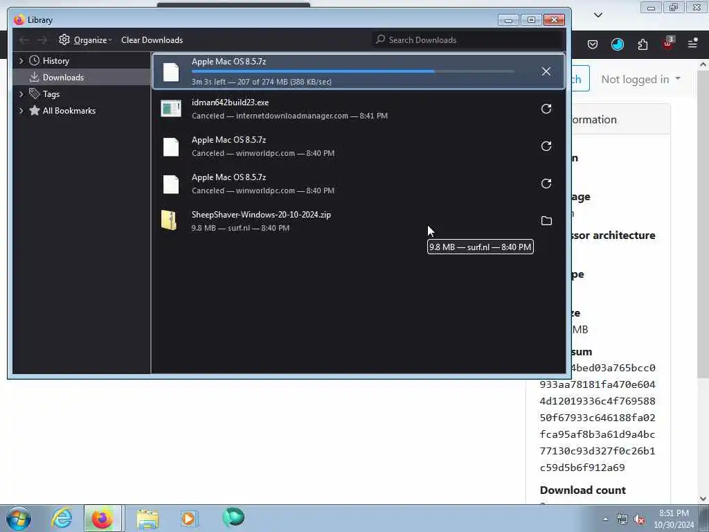The width and height of the screenshot is (709, 532).
Task: Select All Bookmarks in the sidebar
Action: (x=69, y=111)
